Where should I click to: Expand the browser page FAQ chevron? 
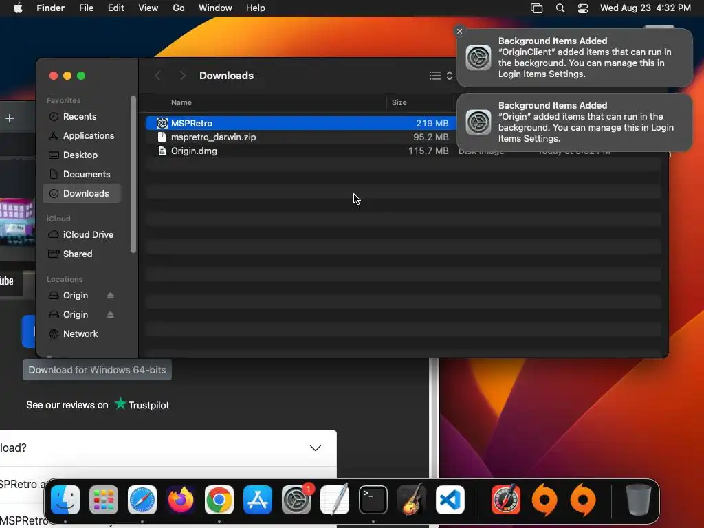[x=316, y=448]
